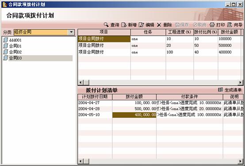Click the lower list's left scroll arrow
The image size is (245, 166).
(x=80, y=161)
